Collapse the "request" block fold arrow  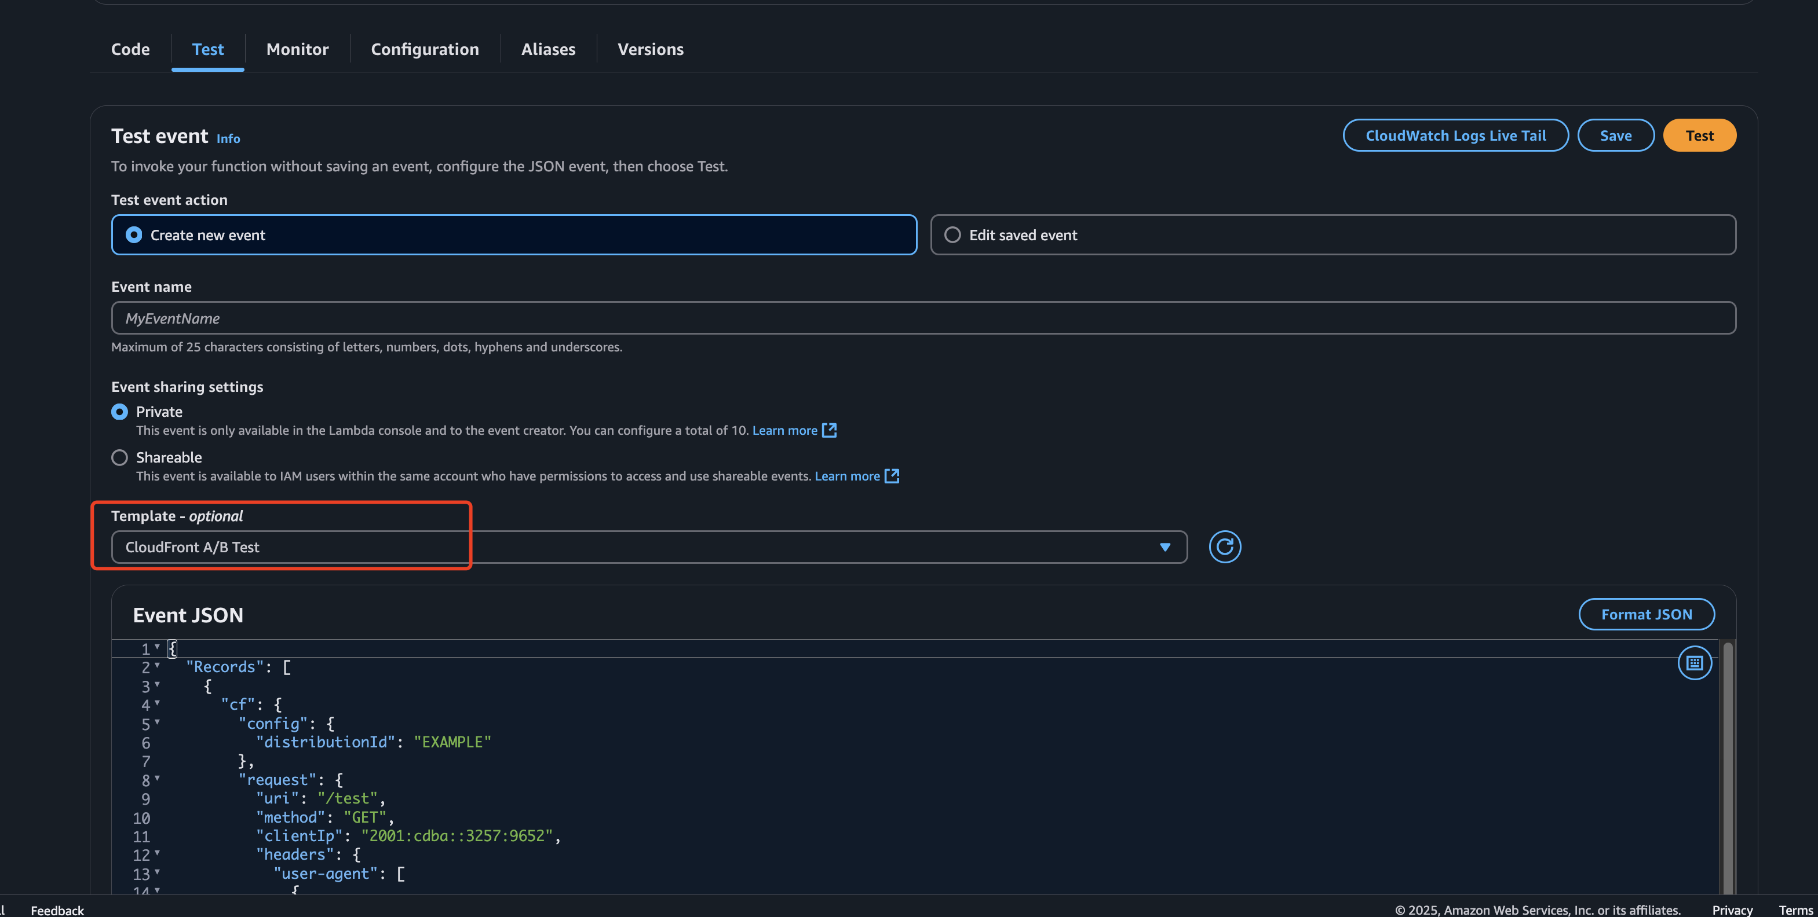tap(156, 778)
